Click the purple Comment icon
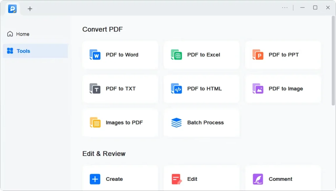The image size is (336, 191). pos(258,179)
